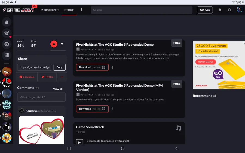The width and height of the screenshot is (245, 153).
Task: Switch to the Store tab
Action: click(69, 10)
